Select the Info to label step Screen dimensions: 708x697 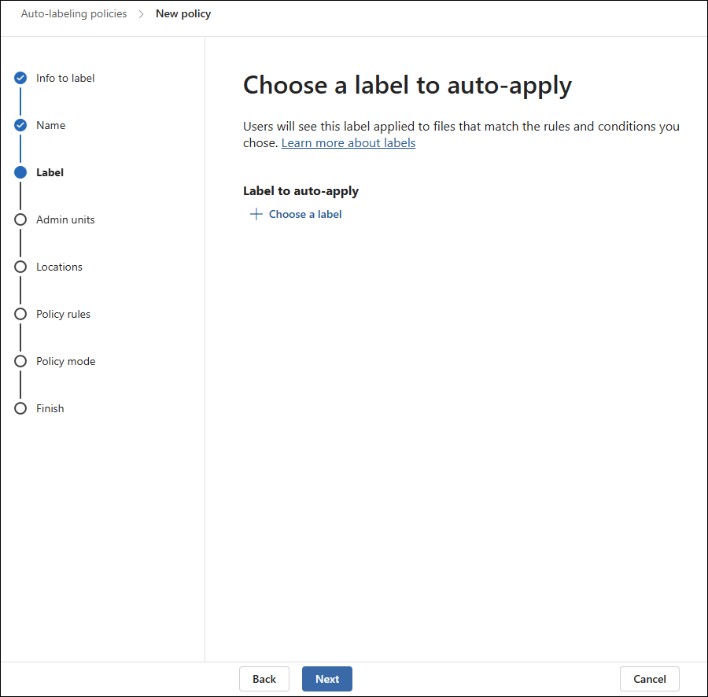tap(65, 78)
